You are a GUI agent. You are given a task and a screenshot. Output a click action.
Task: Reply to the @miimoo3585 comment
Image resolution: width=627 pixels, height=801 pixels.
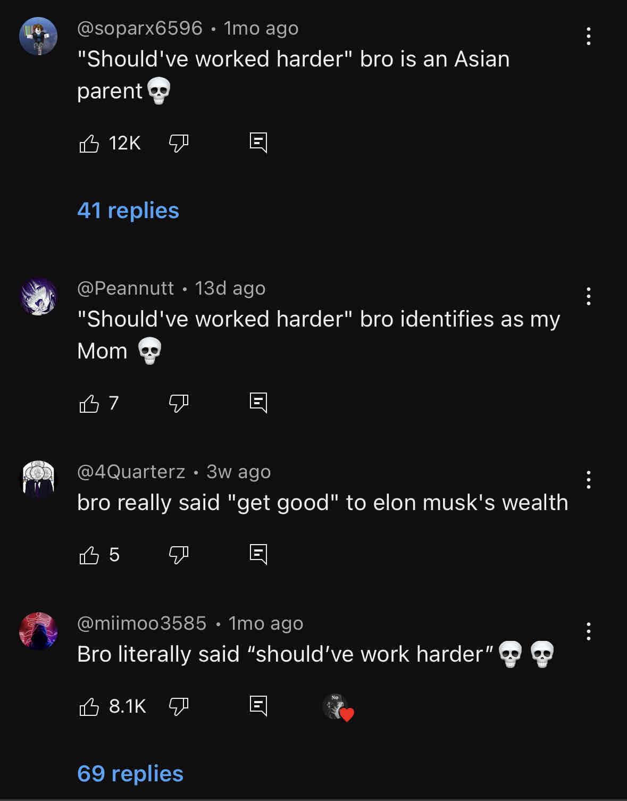(x=258, y=706)
